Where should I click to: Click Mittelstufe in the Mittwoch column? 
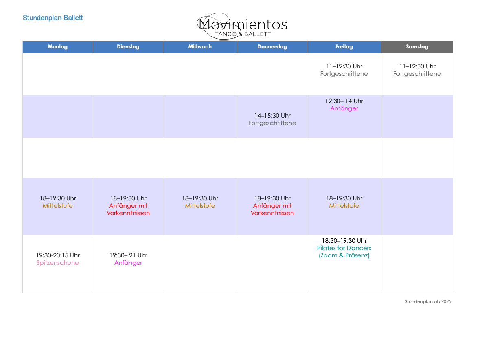click(200, 206)
